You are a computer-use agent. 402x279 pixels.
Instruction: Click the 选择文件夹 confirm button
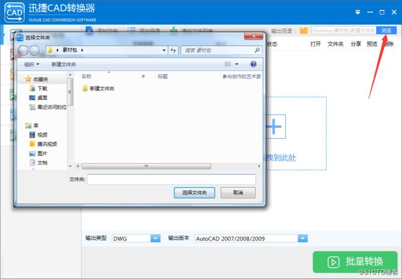(194, 193)
